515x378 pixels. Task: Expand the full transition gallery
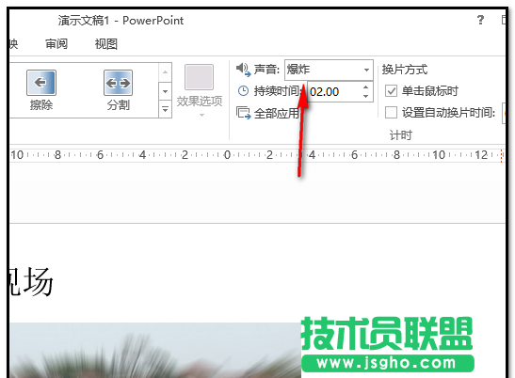point(165,109)
